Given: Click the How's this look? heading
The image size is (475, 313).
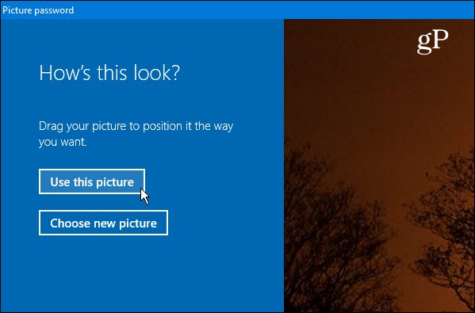Looking at the screenshot, I should (x=109, y=73).
